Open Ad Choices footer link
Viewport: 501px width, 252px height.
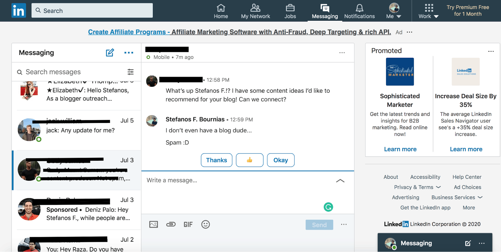pos(467,187)
